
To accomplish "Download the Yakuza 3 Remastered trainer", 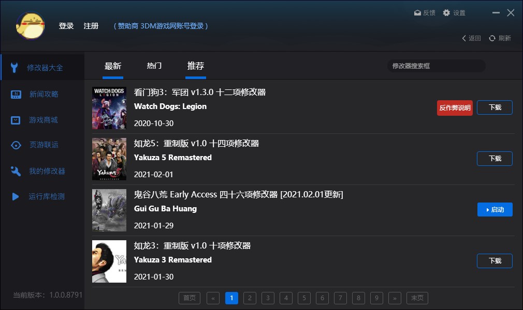I will 495,261.
